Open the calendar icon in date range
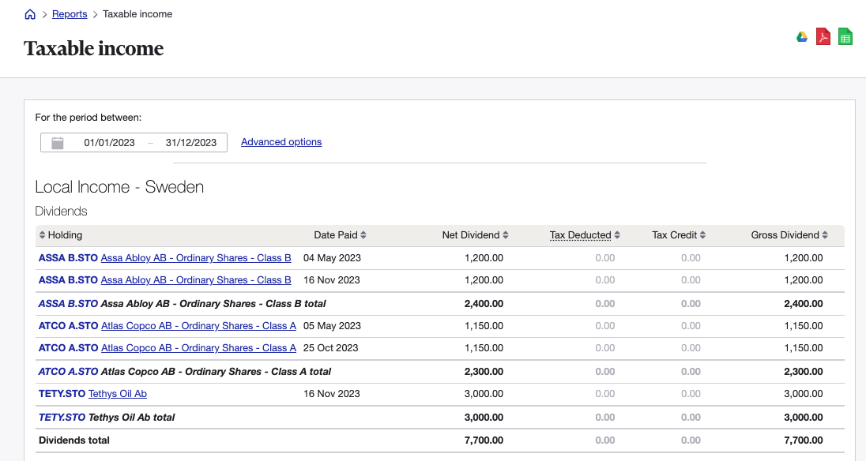 point(58,143)
